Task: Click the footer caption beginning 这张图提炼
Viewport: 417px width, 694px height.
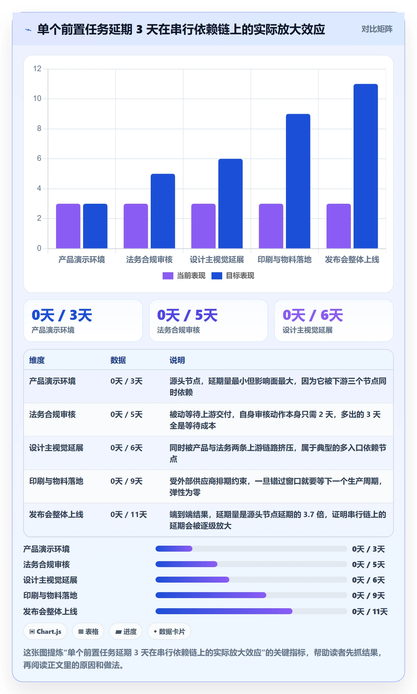Action: pyautogui.click(x=203, y=659)
